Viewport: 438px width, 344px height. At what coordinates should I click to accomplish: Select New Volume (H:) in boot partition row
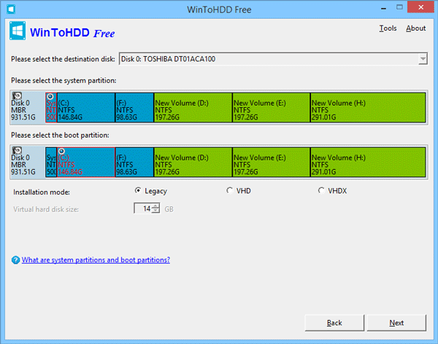(x=368, y=162)
